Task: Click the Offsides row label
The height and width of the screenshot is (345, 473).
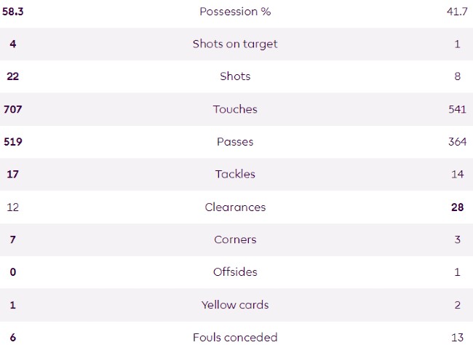Action: (235, 272)
